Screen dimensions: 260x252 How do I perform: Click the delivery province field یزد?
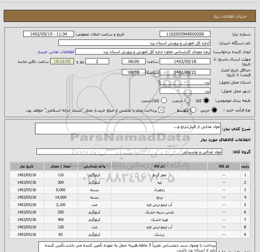[x=185, y=82]
